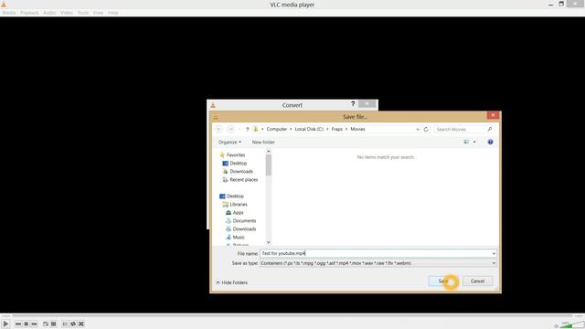Click the Save button
Image resolution: width=585 pixels, height=329 pixels.
(x=443, y=281)
